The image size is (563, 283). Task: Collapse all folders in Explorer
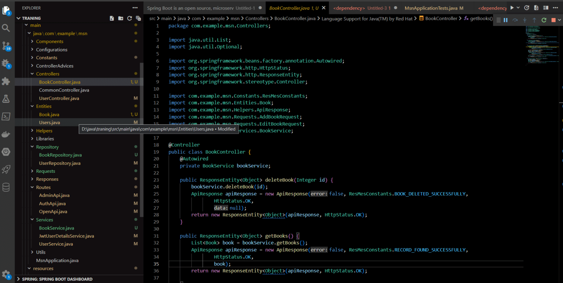click(x=138, y=18)
